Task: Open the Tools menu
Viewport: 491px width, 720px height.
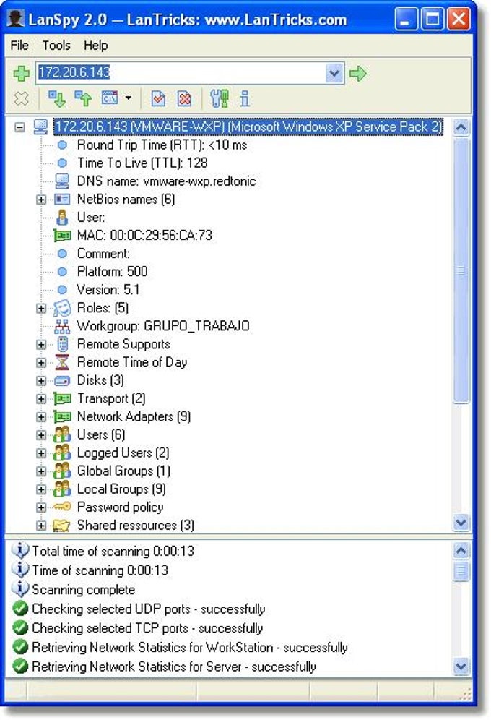Action: pyautogui.click(x=56, y=46)
